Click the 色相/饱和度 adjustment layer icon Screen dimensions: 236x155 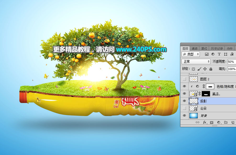pyautogui.click(x=197, y=86)
